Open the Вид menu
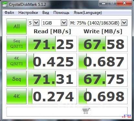Image resolution: width=134 pixels, height=121 pixels. (x=46, y=13)
